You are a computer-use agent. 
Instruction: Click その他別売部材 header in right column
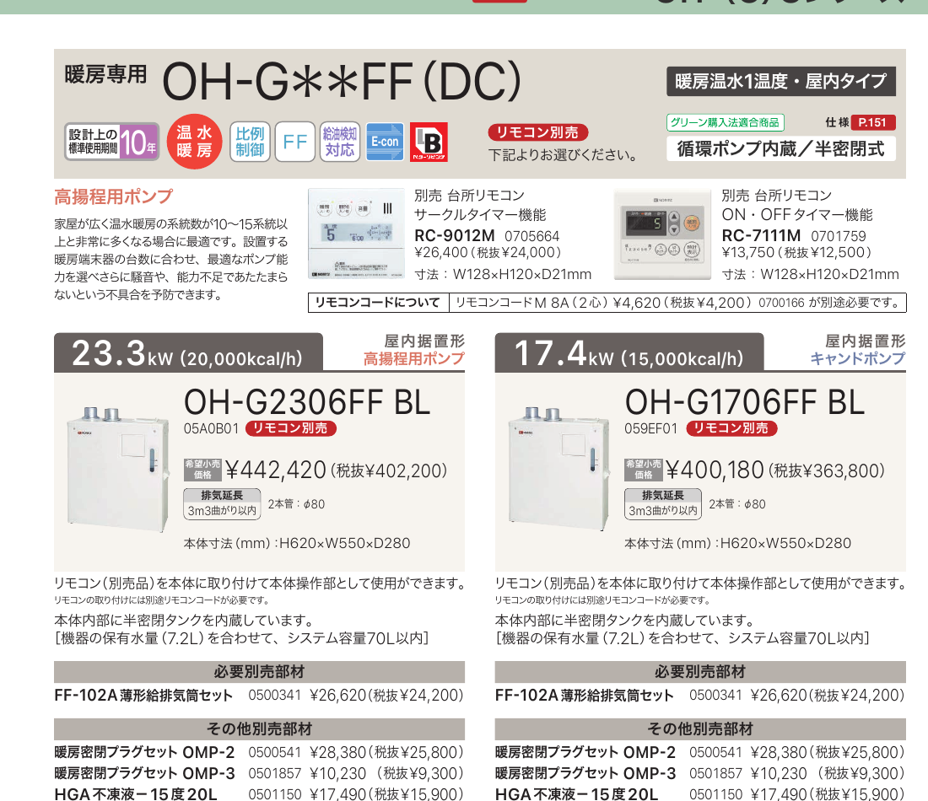click(700, 728)
